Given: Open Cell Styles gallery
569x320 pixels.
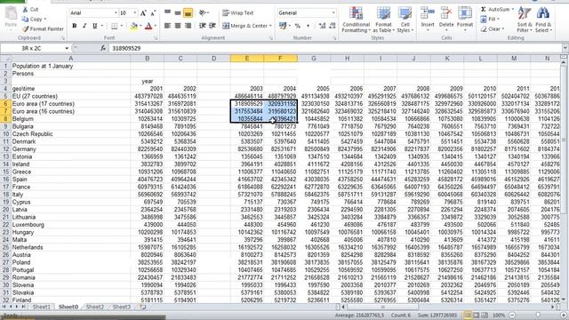Looking at the screenshot, I should tap(405, 20).
